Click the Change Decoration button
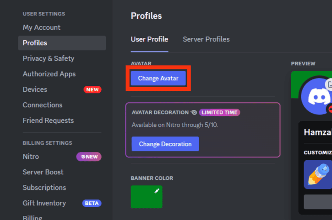332x220 pixels. pyautogui.click(x=165, y=144)
